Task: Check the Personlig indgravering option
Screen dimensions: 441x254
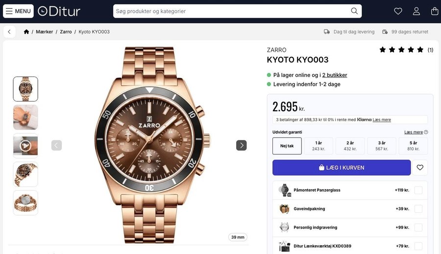Action: (x=418, y=228)
